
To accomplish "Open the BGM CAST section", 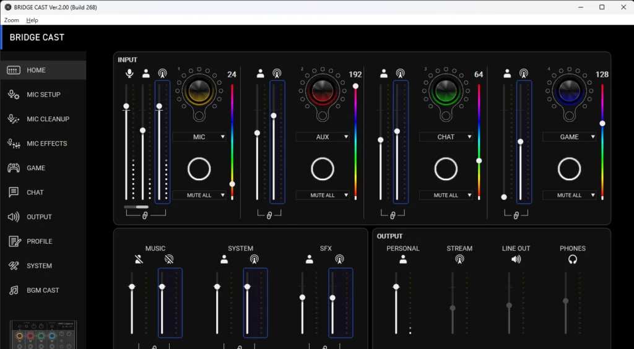I will (x=43, y=290).
